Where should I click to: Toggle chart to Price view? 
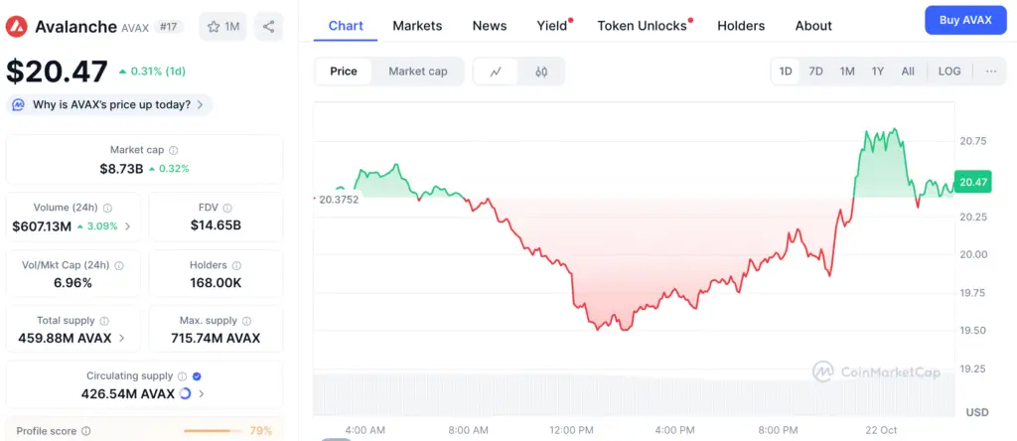[344, 72]
